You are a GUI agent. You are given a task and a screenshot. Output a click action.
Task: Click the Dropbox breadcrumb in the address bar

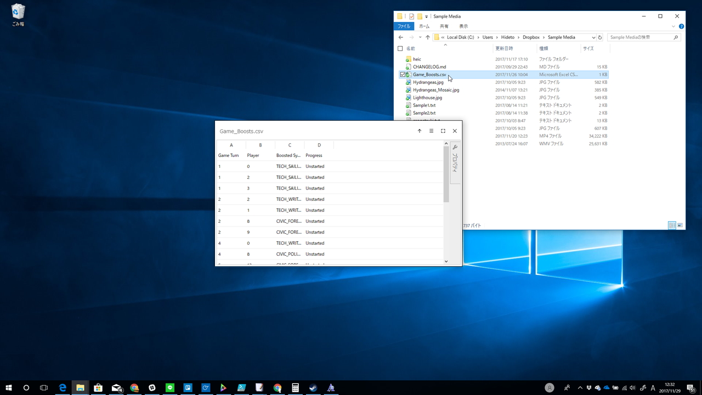pos(531,37)
